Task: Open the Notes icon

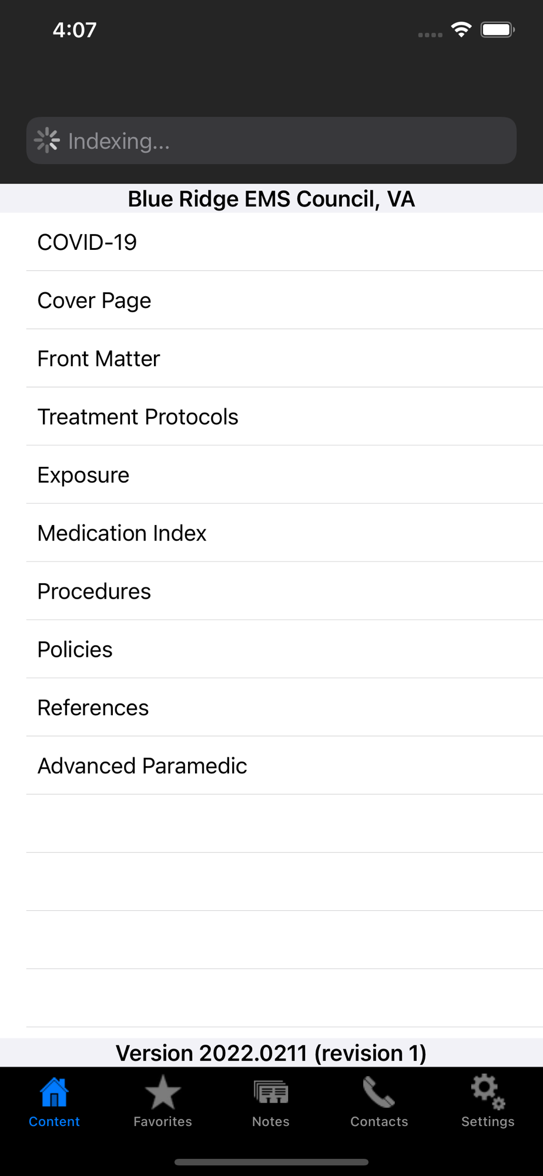Action: pos(271,1093)
